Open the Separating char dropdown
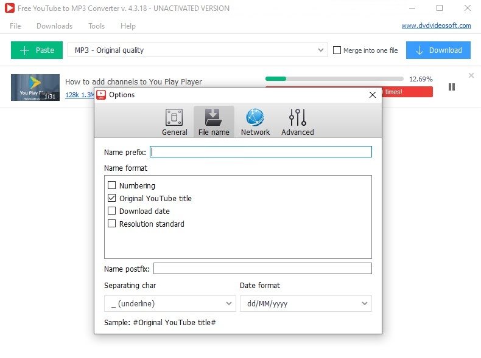Screen dimensions: 481x358 [x=169, y=303]
